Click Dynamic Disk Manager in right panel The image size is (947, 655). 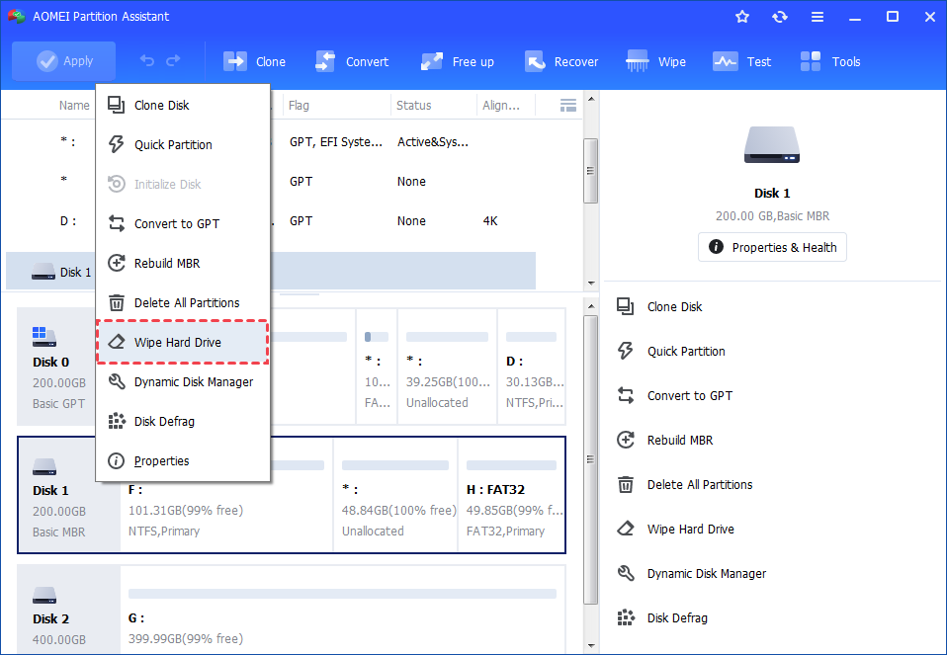pos(691,574)
